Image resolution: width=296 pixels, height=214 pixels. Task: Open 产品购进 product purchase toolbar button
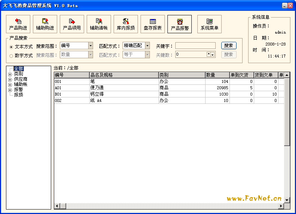[x=18, y=24]
